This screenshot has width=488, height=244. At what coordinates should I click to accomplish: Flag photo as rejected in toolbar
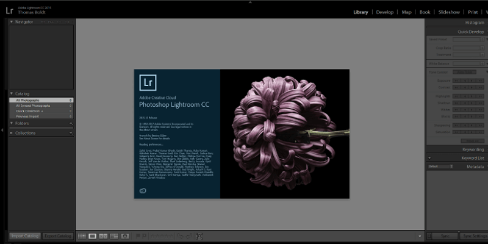pos(144,236)
